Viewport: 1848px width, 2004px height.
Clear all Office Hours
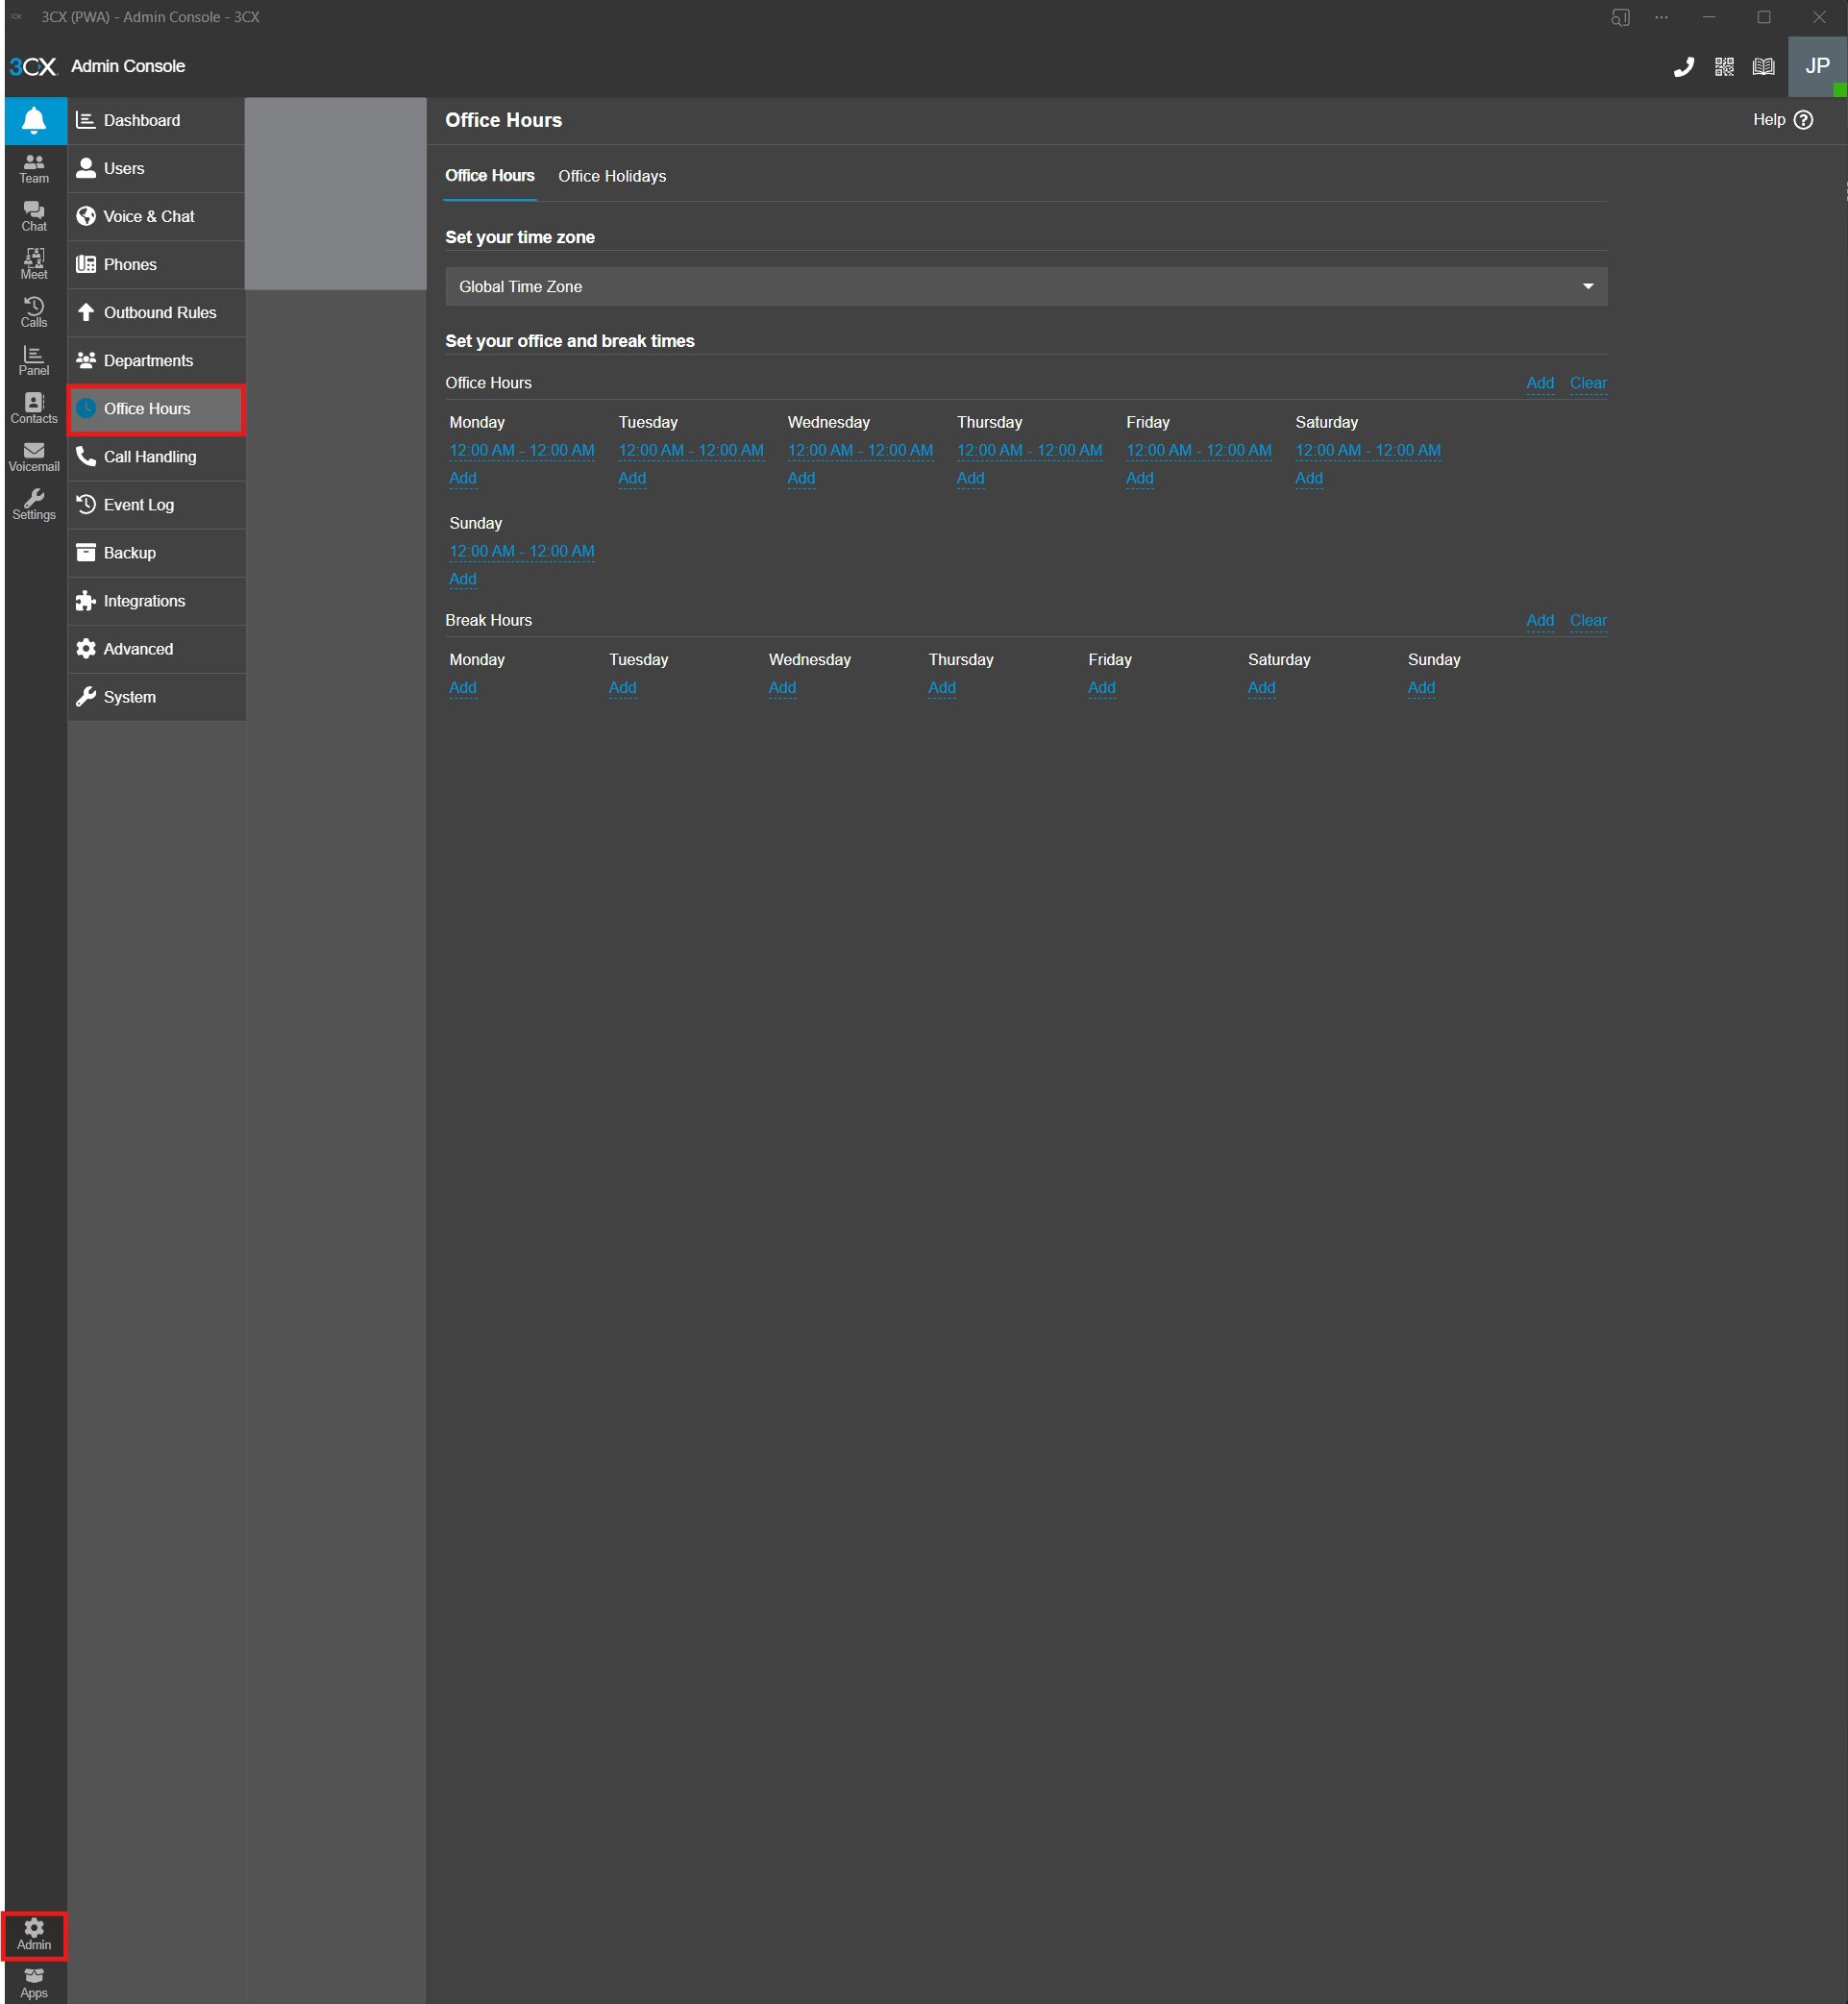coord(1588,383)
